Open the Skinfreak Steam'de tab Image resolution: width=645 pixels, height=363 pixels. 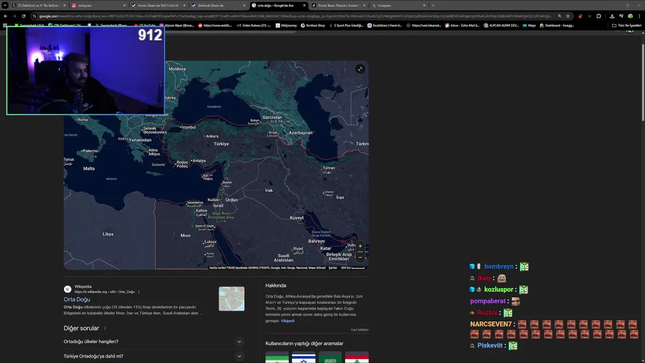218,5
